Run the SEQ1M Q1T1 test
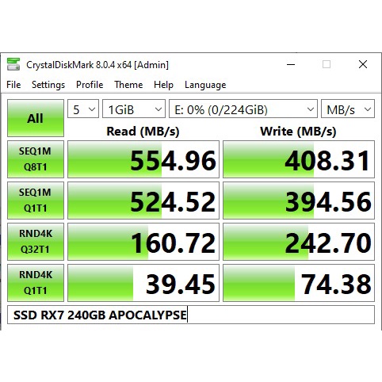Screen dimensions: 382x382 pos(36,201)
